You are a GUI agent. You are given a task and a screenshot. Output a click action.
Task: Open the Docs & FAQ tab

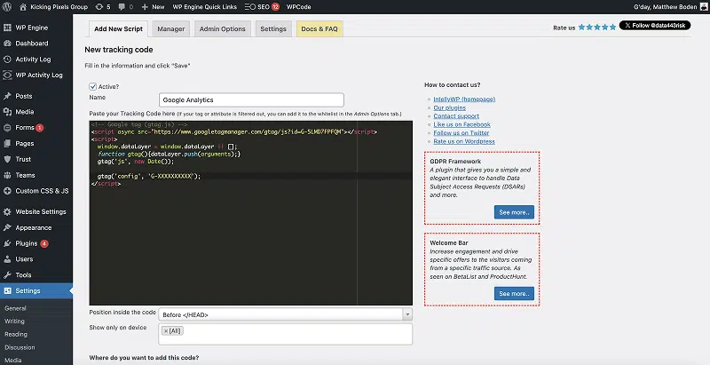[319, 29]
